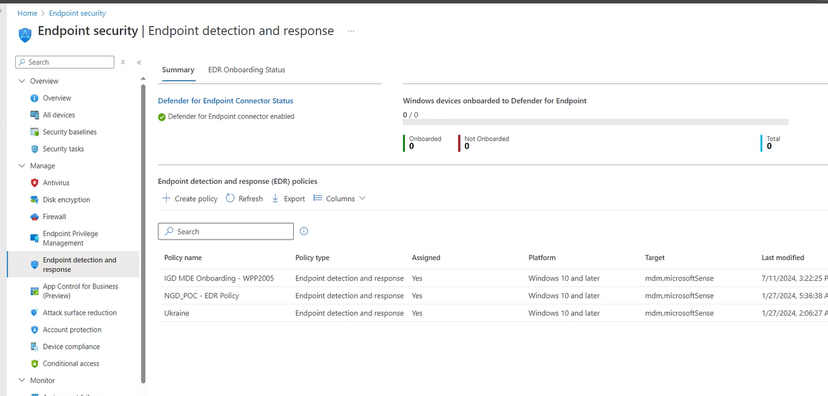Click the info icon beside policy search
The image size is (828, 396).
coord(304,231)
